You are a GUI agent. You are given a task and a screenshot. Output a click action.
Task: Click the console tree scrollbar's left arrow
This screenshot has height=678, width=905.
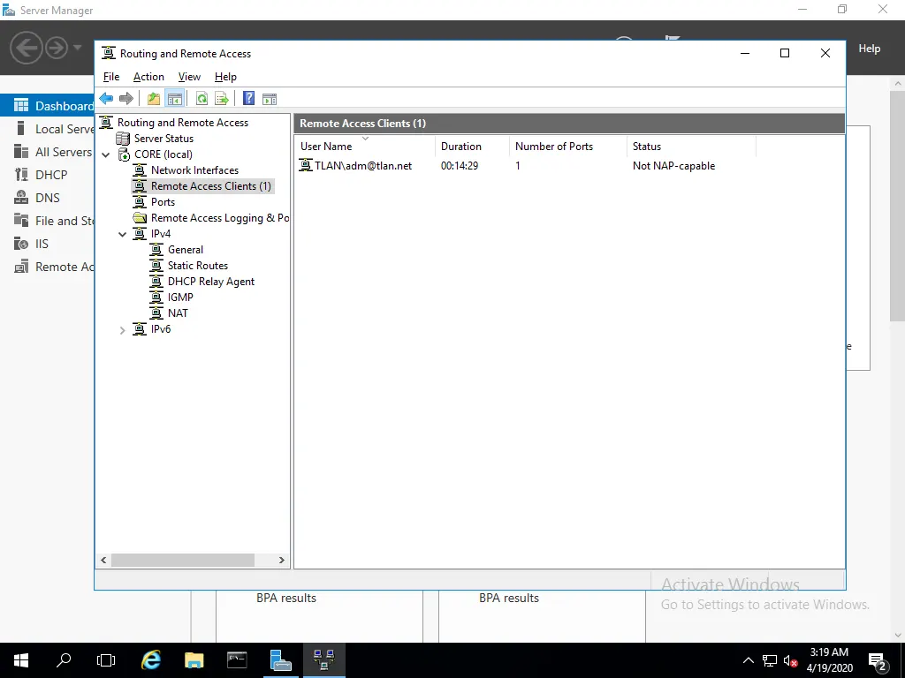tap(104, 560)
